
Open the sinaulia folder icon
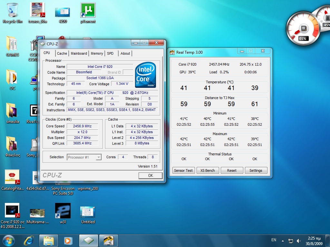point(13,113)
